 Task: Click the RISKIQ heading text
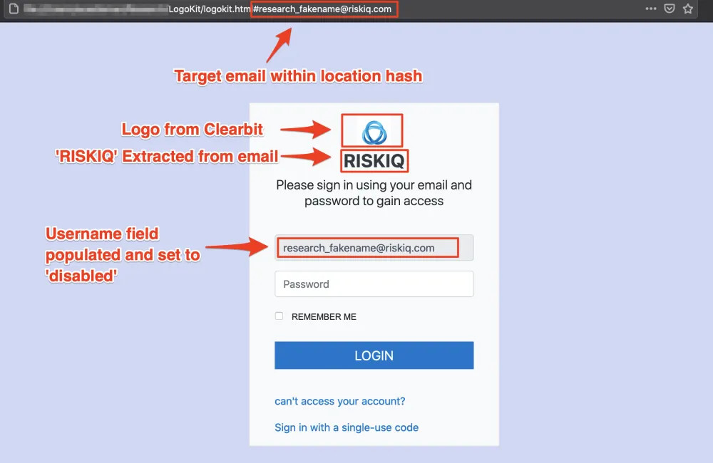(x=374, y=161)
